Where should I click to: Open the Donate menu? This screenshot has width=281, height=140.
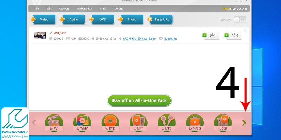[x=119, y=8]
